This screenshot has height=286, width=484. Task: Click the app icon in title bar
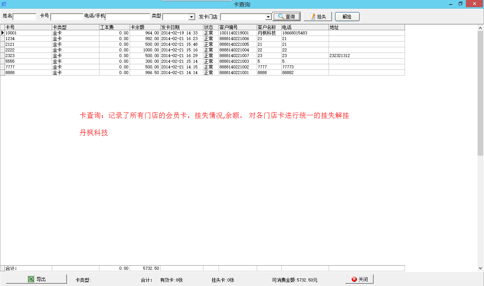coord(4,4)
